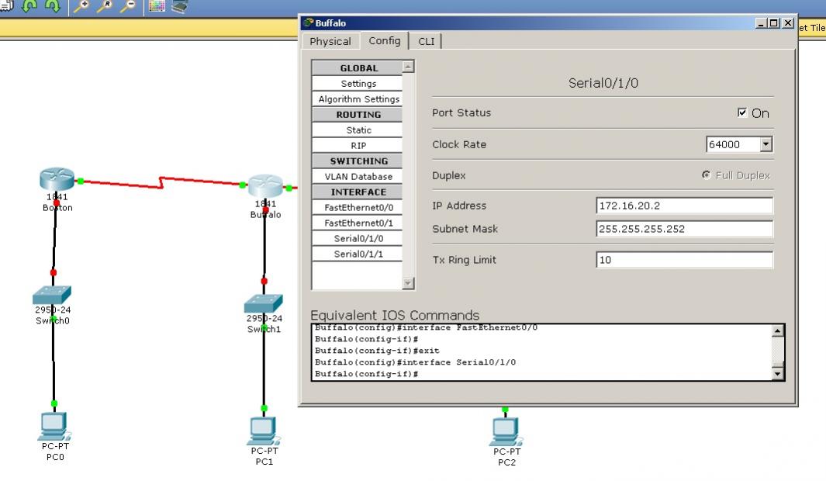Viewport: 826px width, 481px height.
Task: Open the color palette icon
Action: pyautogui.click(x=157, y=7)
